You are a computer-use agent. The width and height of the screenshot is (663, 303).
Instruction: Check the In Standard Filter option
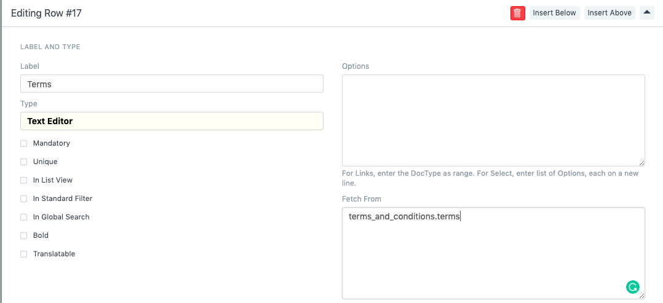tap(24, 199)
